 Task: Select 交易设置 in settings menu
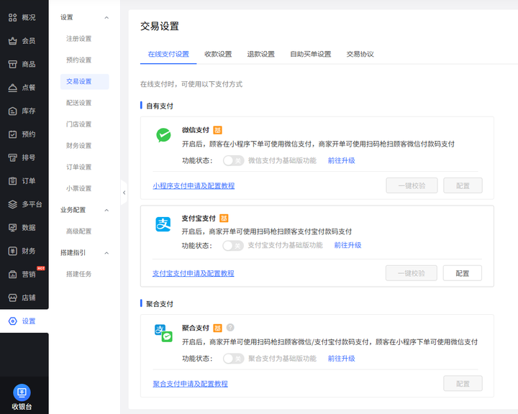click(x=85, y=81)
